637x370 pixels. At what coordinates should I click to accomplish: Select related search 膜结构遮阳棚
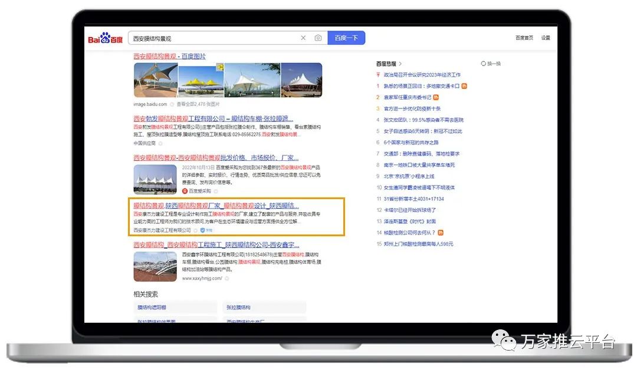click(152, 308)
